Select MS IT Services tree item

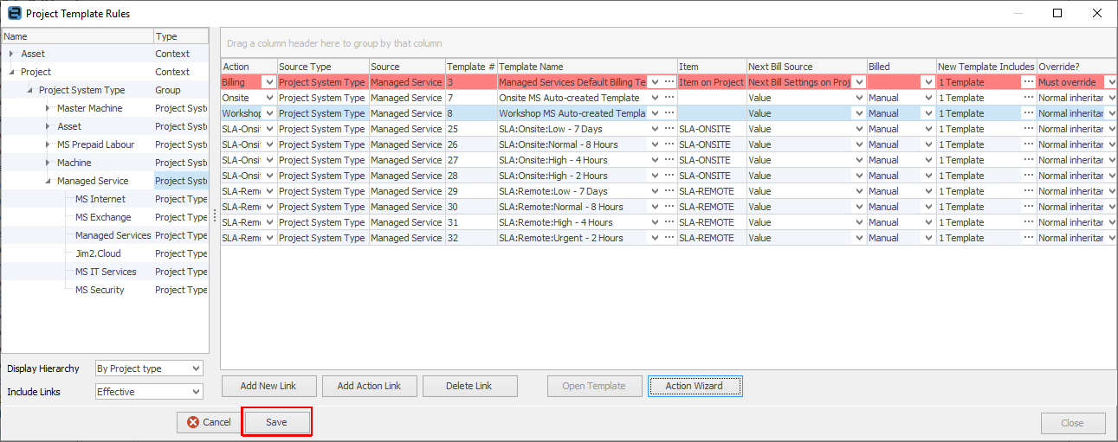point(106,272)
